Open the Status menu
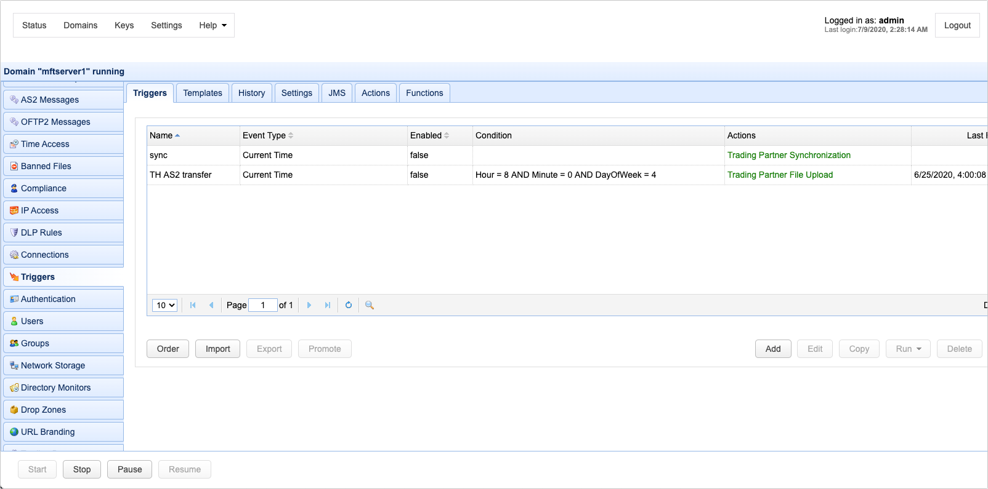The width and height of the screenshot is (988, 489). (34, 25)
